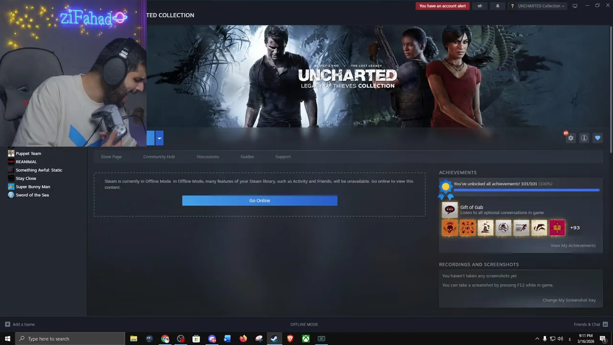Open the Windows action center notifications
Screen dimensions: 613x345
pos(603,339)
